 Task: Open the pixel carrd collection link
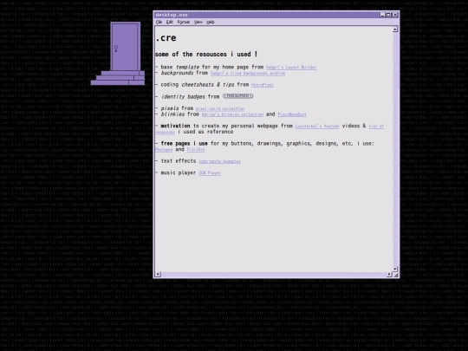click(x=220, y=108)
